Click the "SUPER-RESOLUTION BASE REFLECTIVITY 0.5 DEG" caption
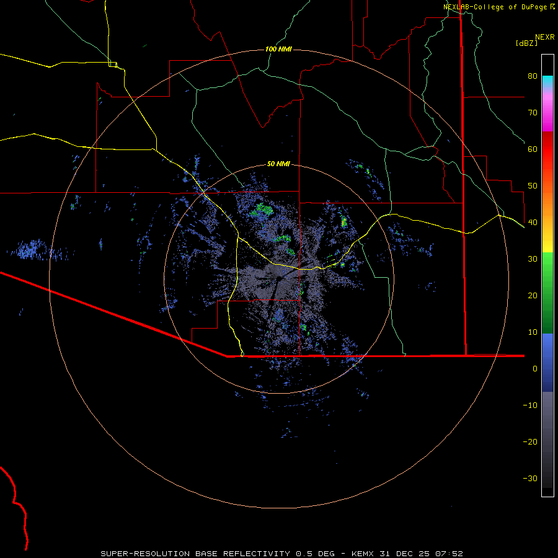The image size is (558, 558). click(x=218, y=554)
